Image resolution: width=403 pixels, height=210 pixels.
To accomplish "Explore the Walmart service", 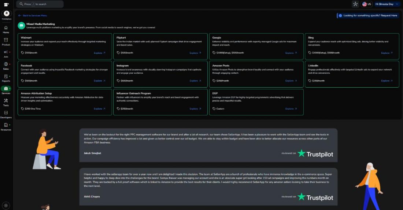I will tap(99, 53).
